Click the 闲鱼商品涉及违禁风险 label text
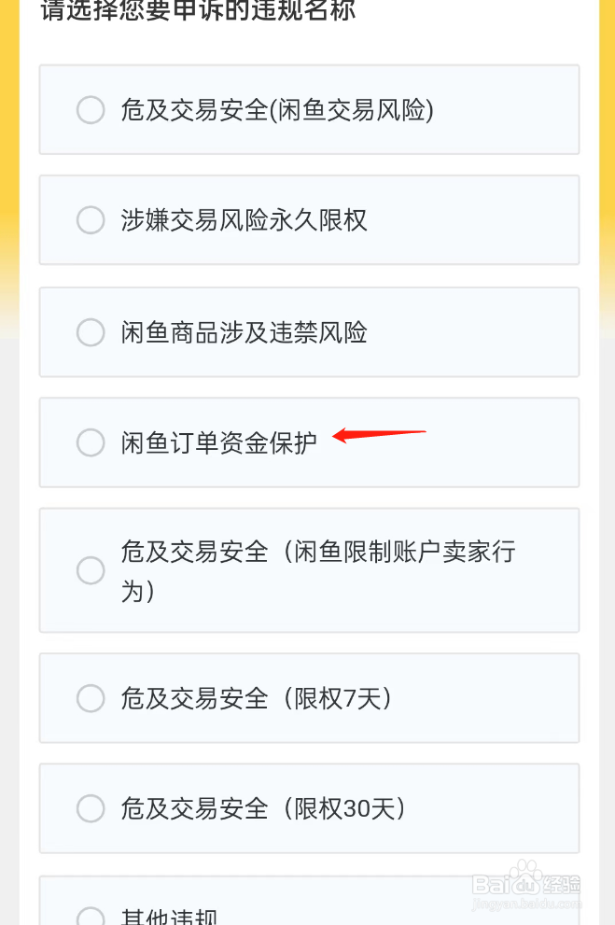The width and height of the screenshot is (615, 925). pyautogui.click(x=245, y=332)
